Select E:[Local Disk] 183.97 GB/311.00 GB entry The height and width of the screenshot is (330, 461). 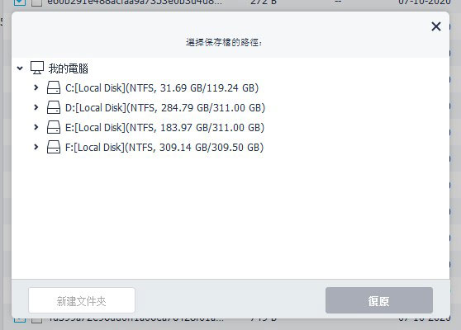(x=164, y=127)
